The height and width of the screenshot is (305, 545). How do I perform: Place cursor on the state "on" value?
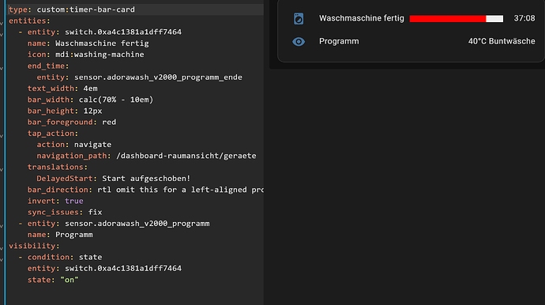pos(70,280)
